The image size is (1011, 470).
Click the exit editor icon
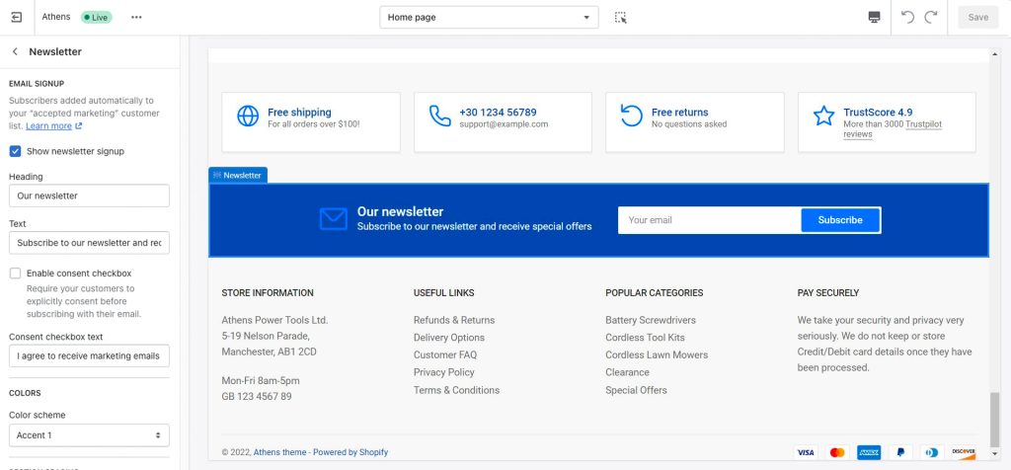click(x=17, y=18)
